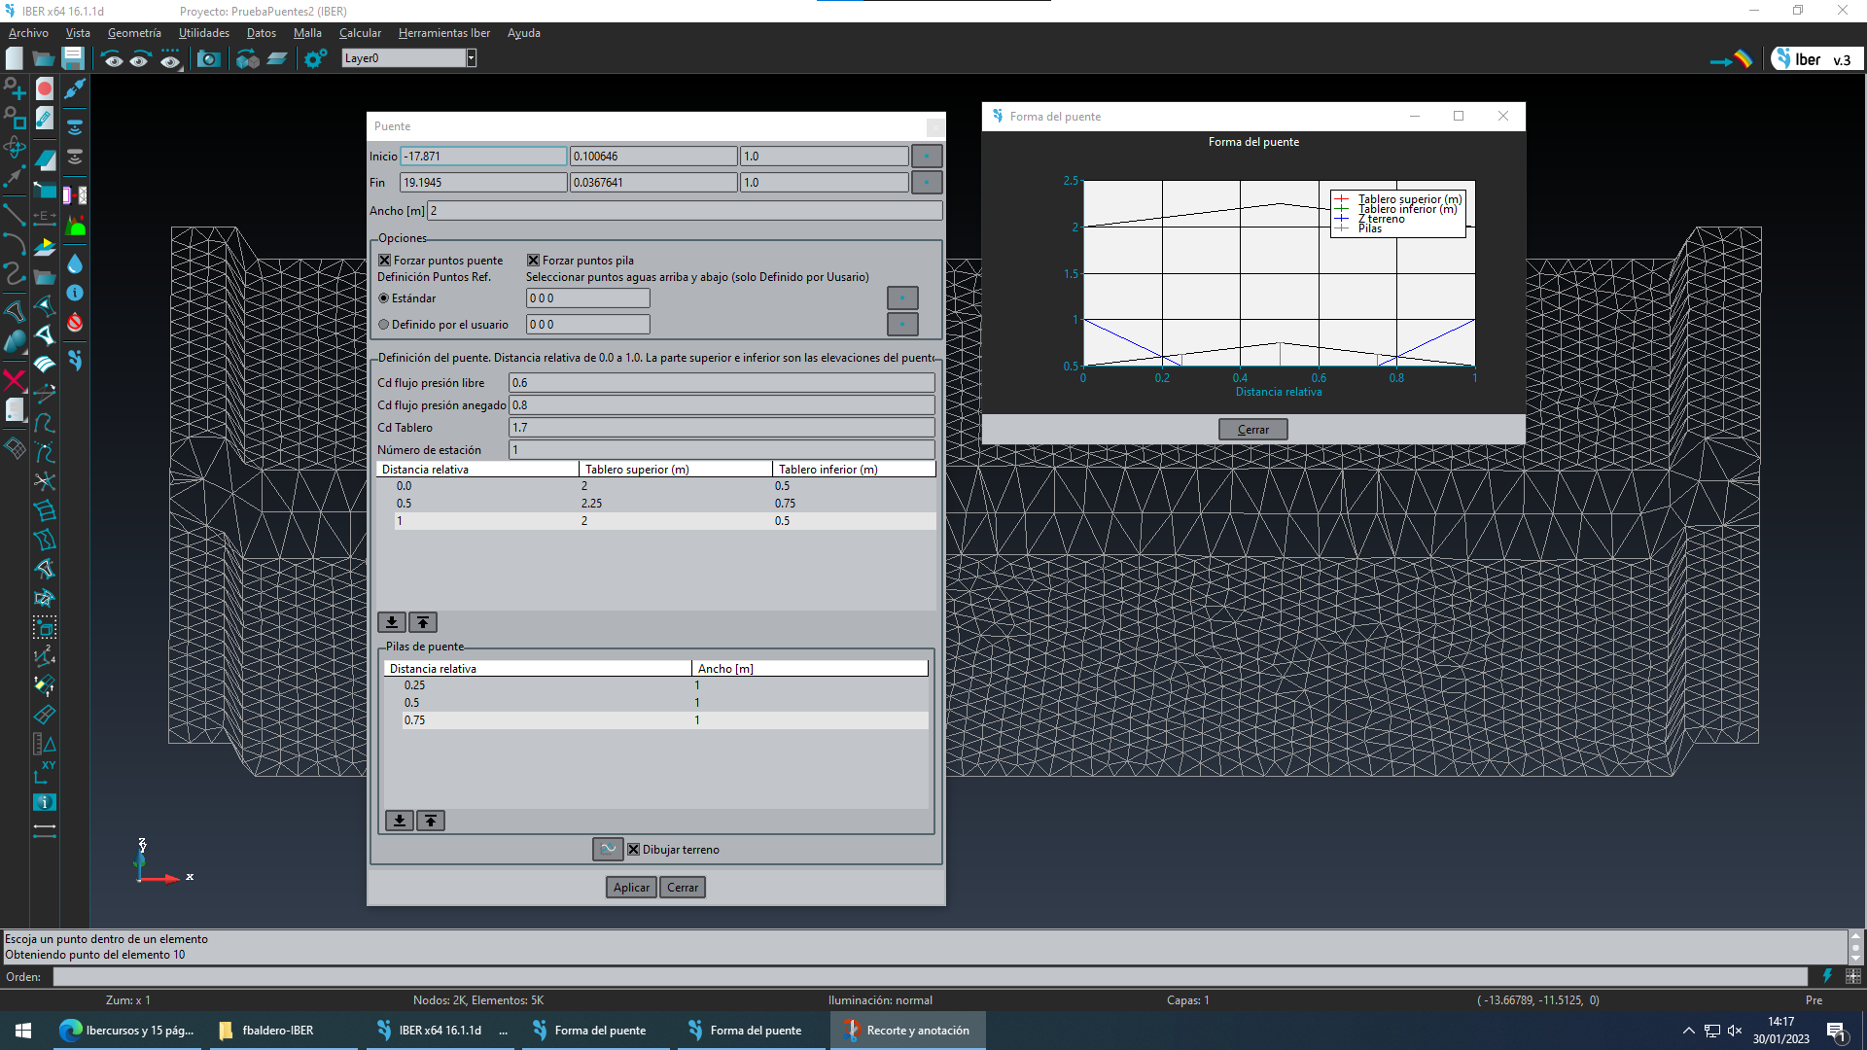Select Definido por el usuario radio option

(x=384, y=325)
